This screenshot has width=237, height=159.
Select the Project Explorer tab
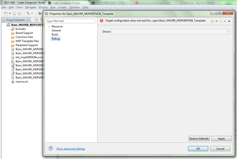pos(16,20)
